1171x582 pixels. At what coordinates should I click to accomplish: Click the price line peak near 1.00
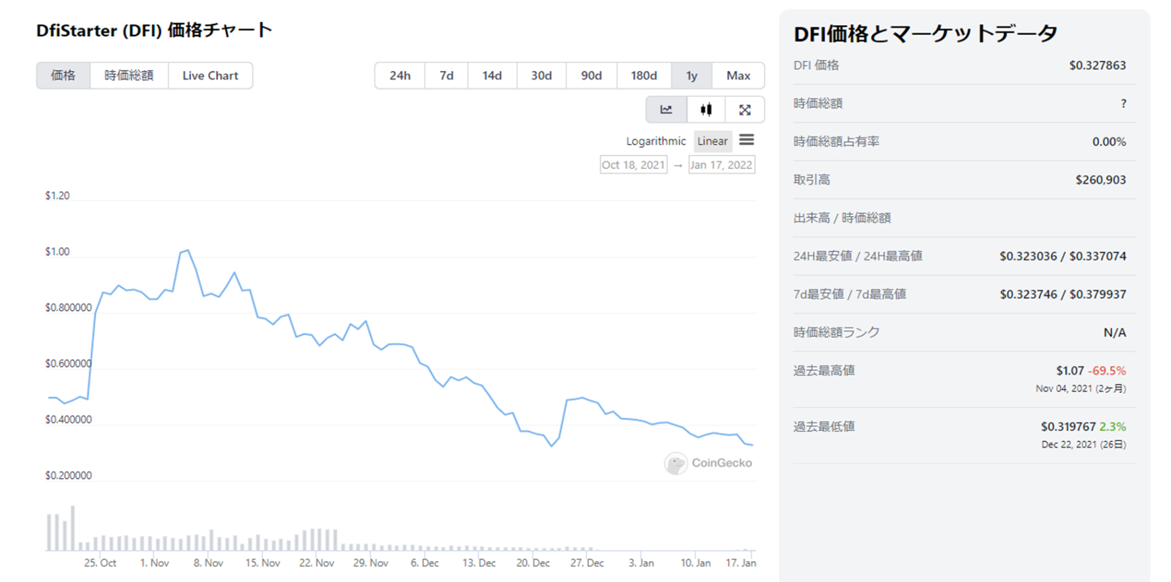(187, 251)
